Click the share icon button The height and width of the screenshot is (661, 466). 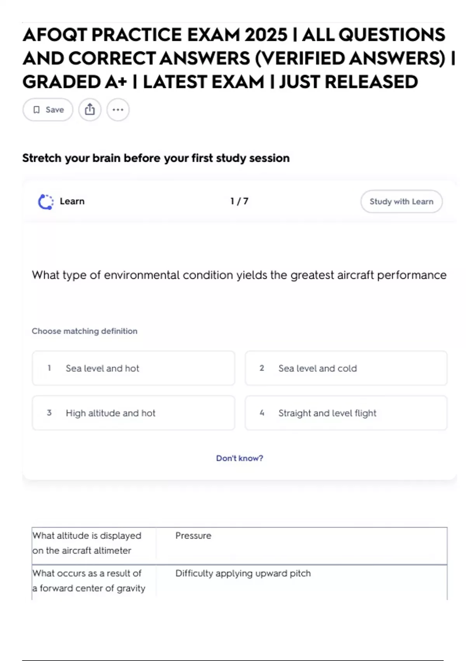(x=90, y=110)
